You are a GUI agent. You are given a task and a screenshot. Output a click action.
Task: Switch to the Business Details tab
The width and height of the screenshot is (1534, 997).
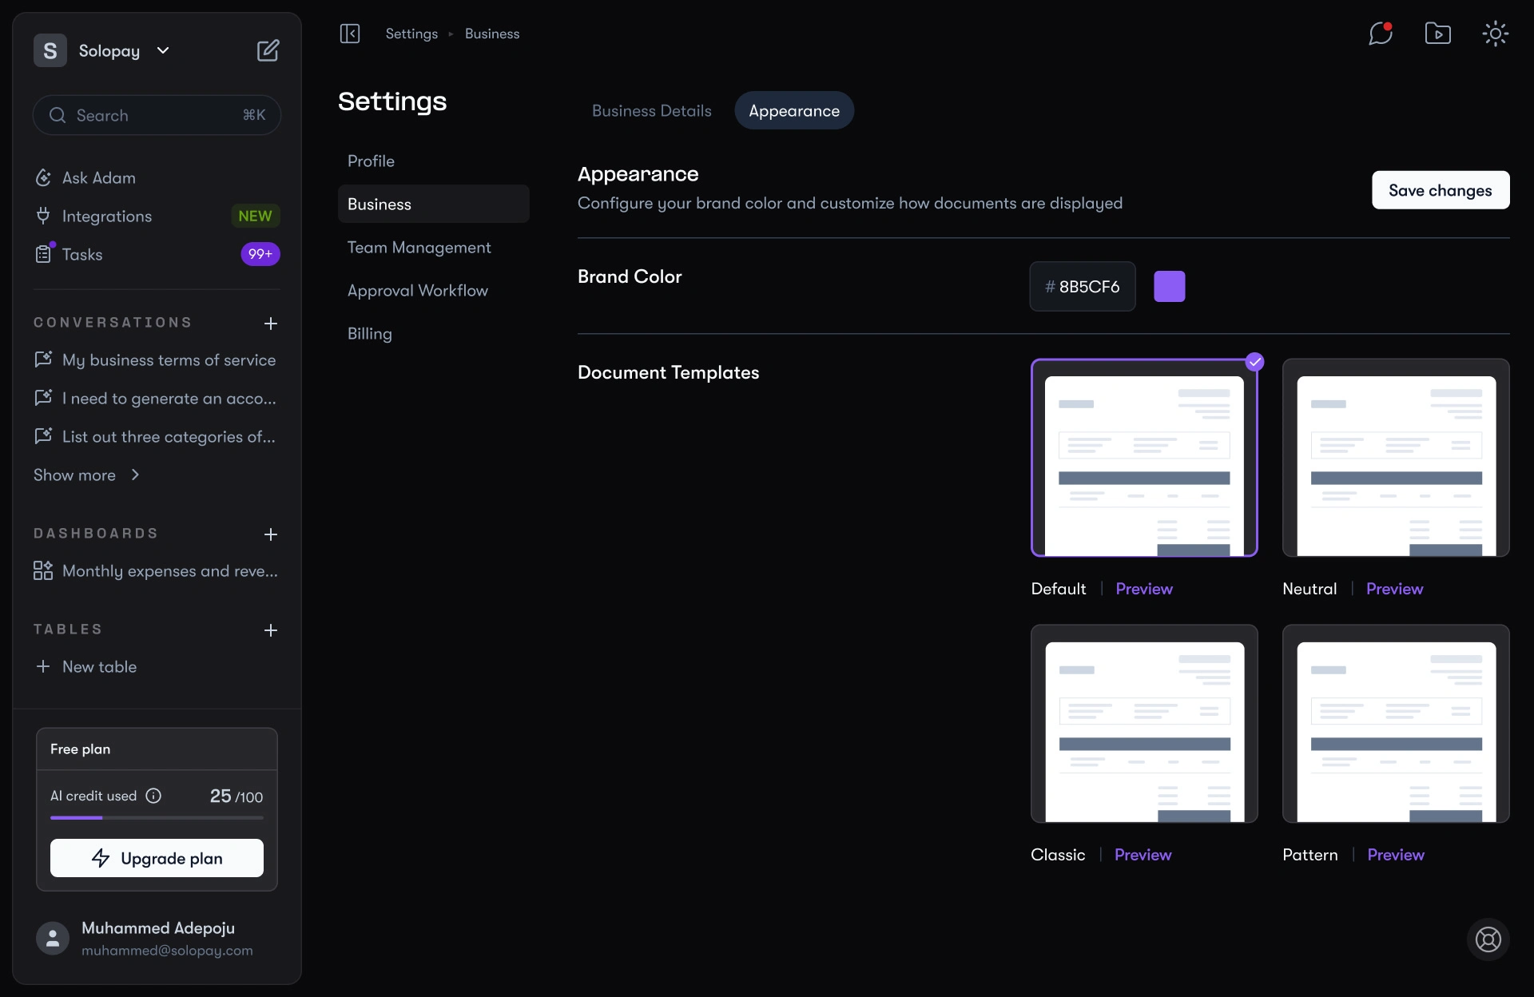(x=651, y=110)
